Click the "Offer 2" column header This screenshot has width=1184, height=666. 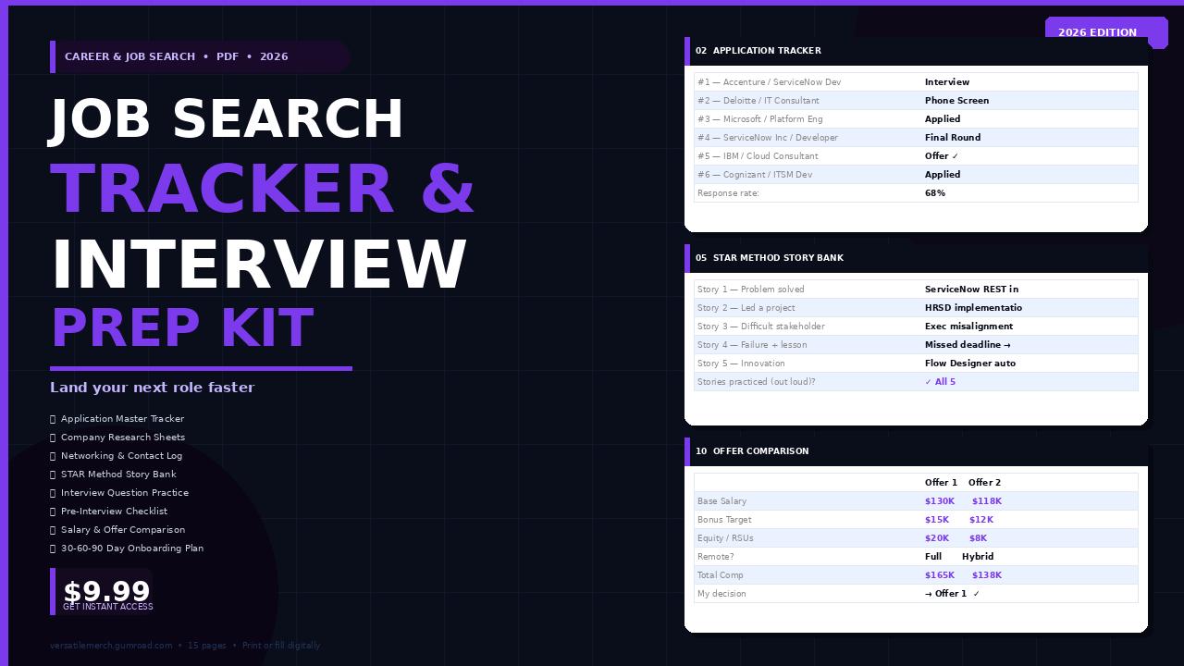[x=984, y=483]
